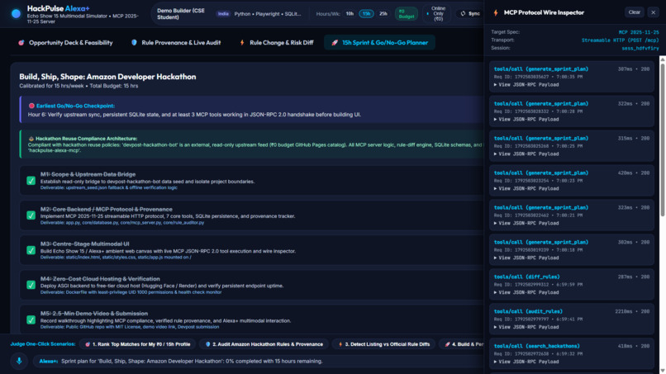The height and width of the screenshot is (374, 666).
Task: Expand JSON-RPC payload for the 7:00:18 PM request
Action: (526, 258)
